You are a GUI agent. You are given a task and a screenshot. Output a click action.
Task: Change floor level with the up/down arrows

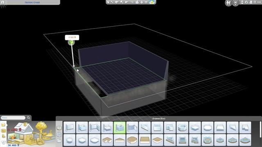(x=242, y=2)
